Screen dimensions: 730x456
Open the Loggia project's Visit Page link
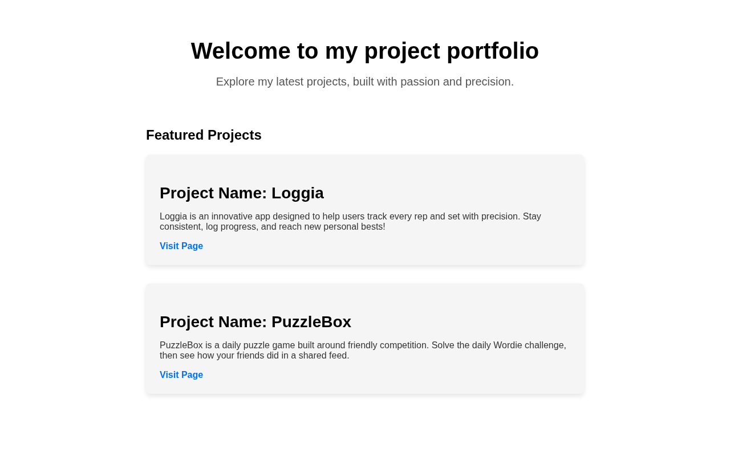[x=181, y=246]
